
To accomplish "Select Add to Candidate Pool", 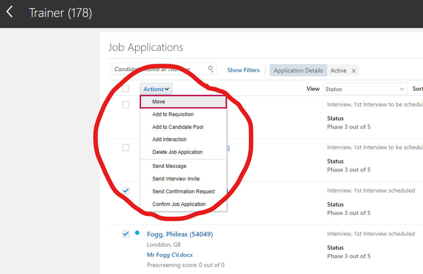I will click(178, 127).
